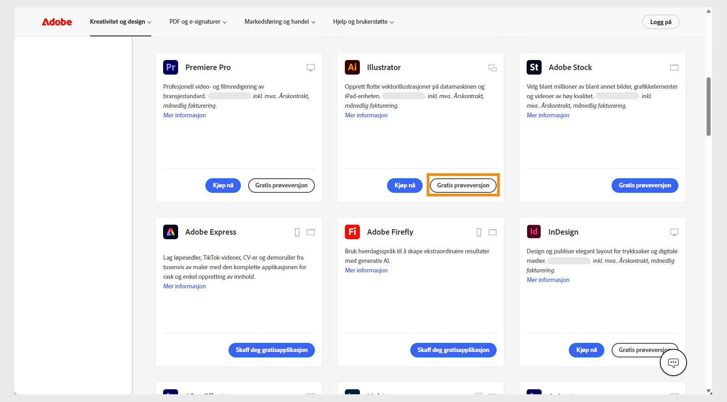Click the page vertical scrollbar thumb
The image size is (727, 402).
click(x=708, y=106)
